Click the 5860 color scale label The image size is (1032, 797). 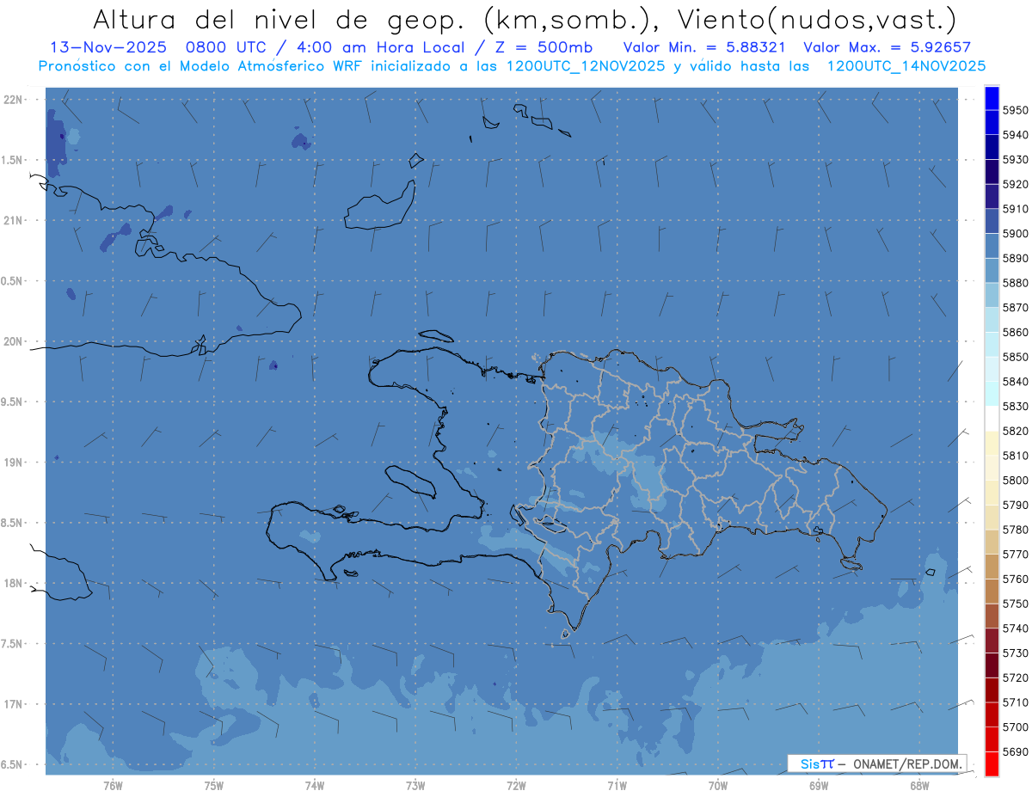point(1015,332)
